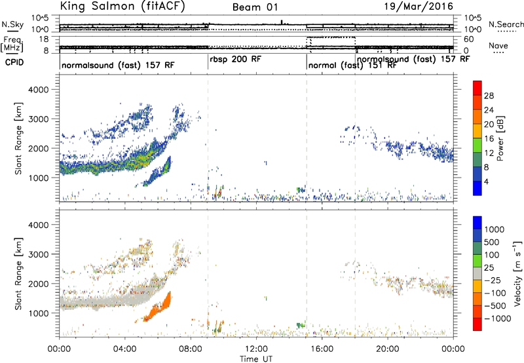Image resolution: width=524 pixels, height=363 pixels.
Task: Click the 'rbsp 200 RF' label
Action: click(x=235, y=60)
